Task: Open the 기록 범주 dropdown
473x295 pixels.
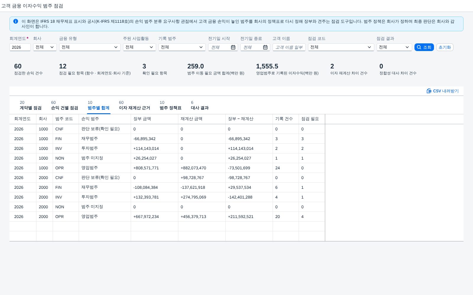Action: [182, 47]
